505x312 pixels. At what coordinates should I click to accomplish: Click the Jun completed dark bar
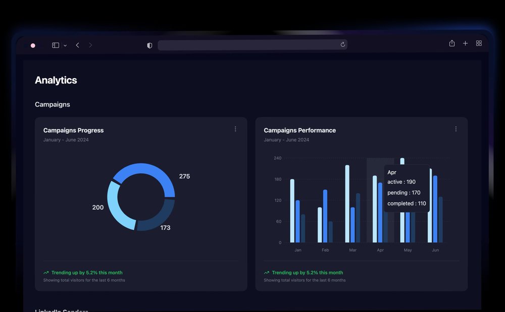tap(440, 220)
